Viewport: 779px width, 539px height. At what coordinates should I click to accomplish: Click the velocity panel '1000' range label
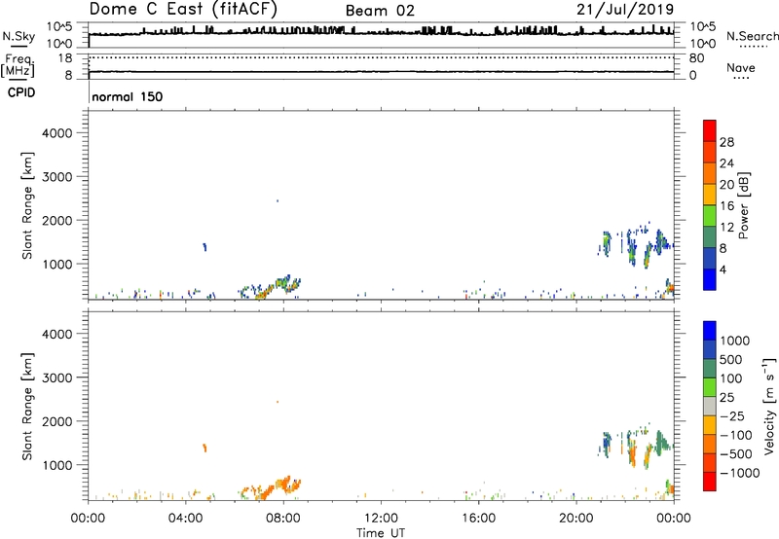(57, 465)
